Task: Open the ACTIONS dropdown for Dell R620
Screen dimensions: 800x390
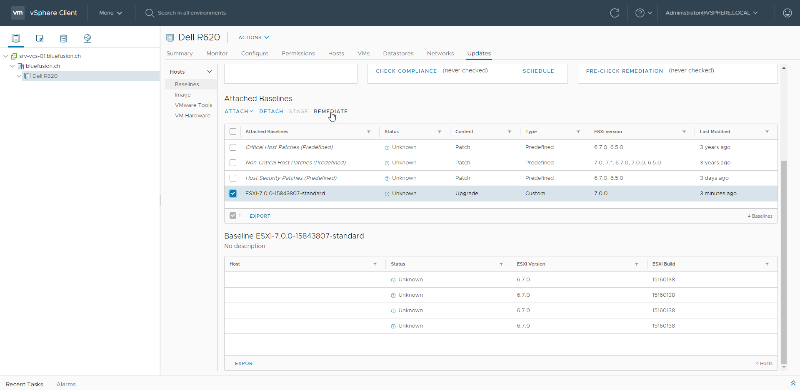Action: [253, 37]
